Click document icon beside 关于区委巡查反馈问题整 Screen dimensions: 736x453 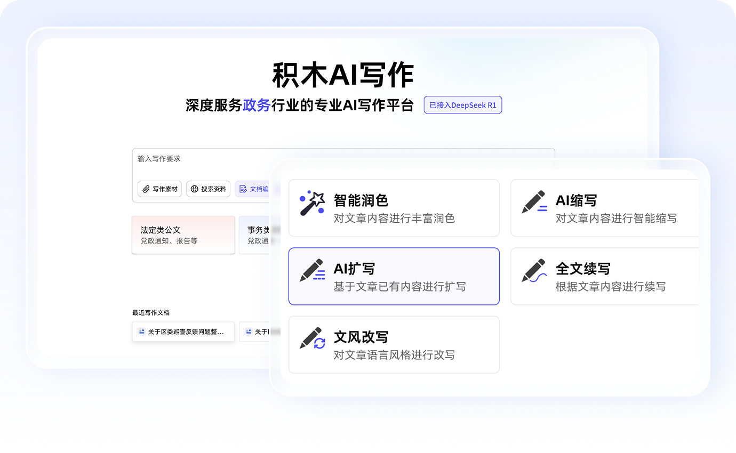point(142,332)
